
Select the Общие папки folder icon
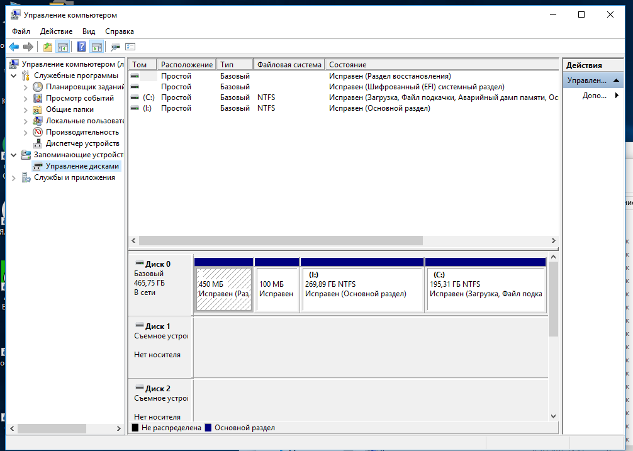(x=38, y=109)
